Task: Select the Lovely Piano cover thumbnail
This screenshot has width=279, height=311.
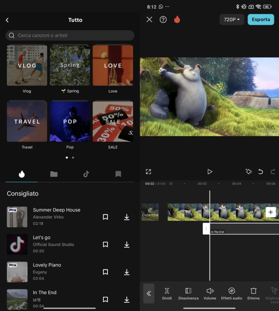Action: [17, 272]
